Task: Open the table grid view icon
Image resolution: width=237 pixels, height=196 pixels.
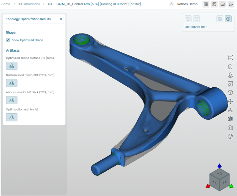Action: coord(206,4)
